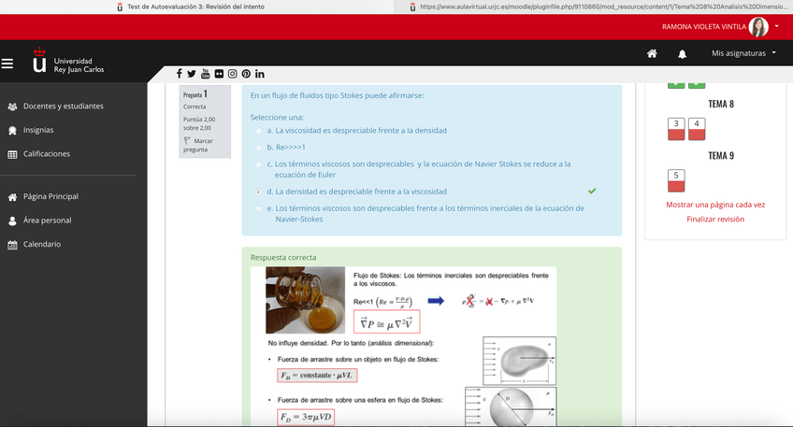Screen dimensions: 793x427
Task: Open the Instagram social icon
Action: pos(232,74)
